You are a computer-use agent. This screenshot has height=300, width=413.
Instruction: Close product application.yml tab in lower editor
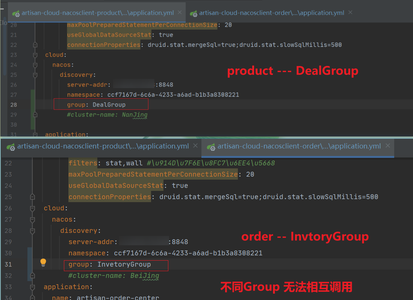pyautogui.click(x=195, y=145)
